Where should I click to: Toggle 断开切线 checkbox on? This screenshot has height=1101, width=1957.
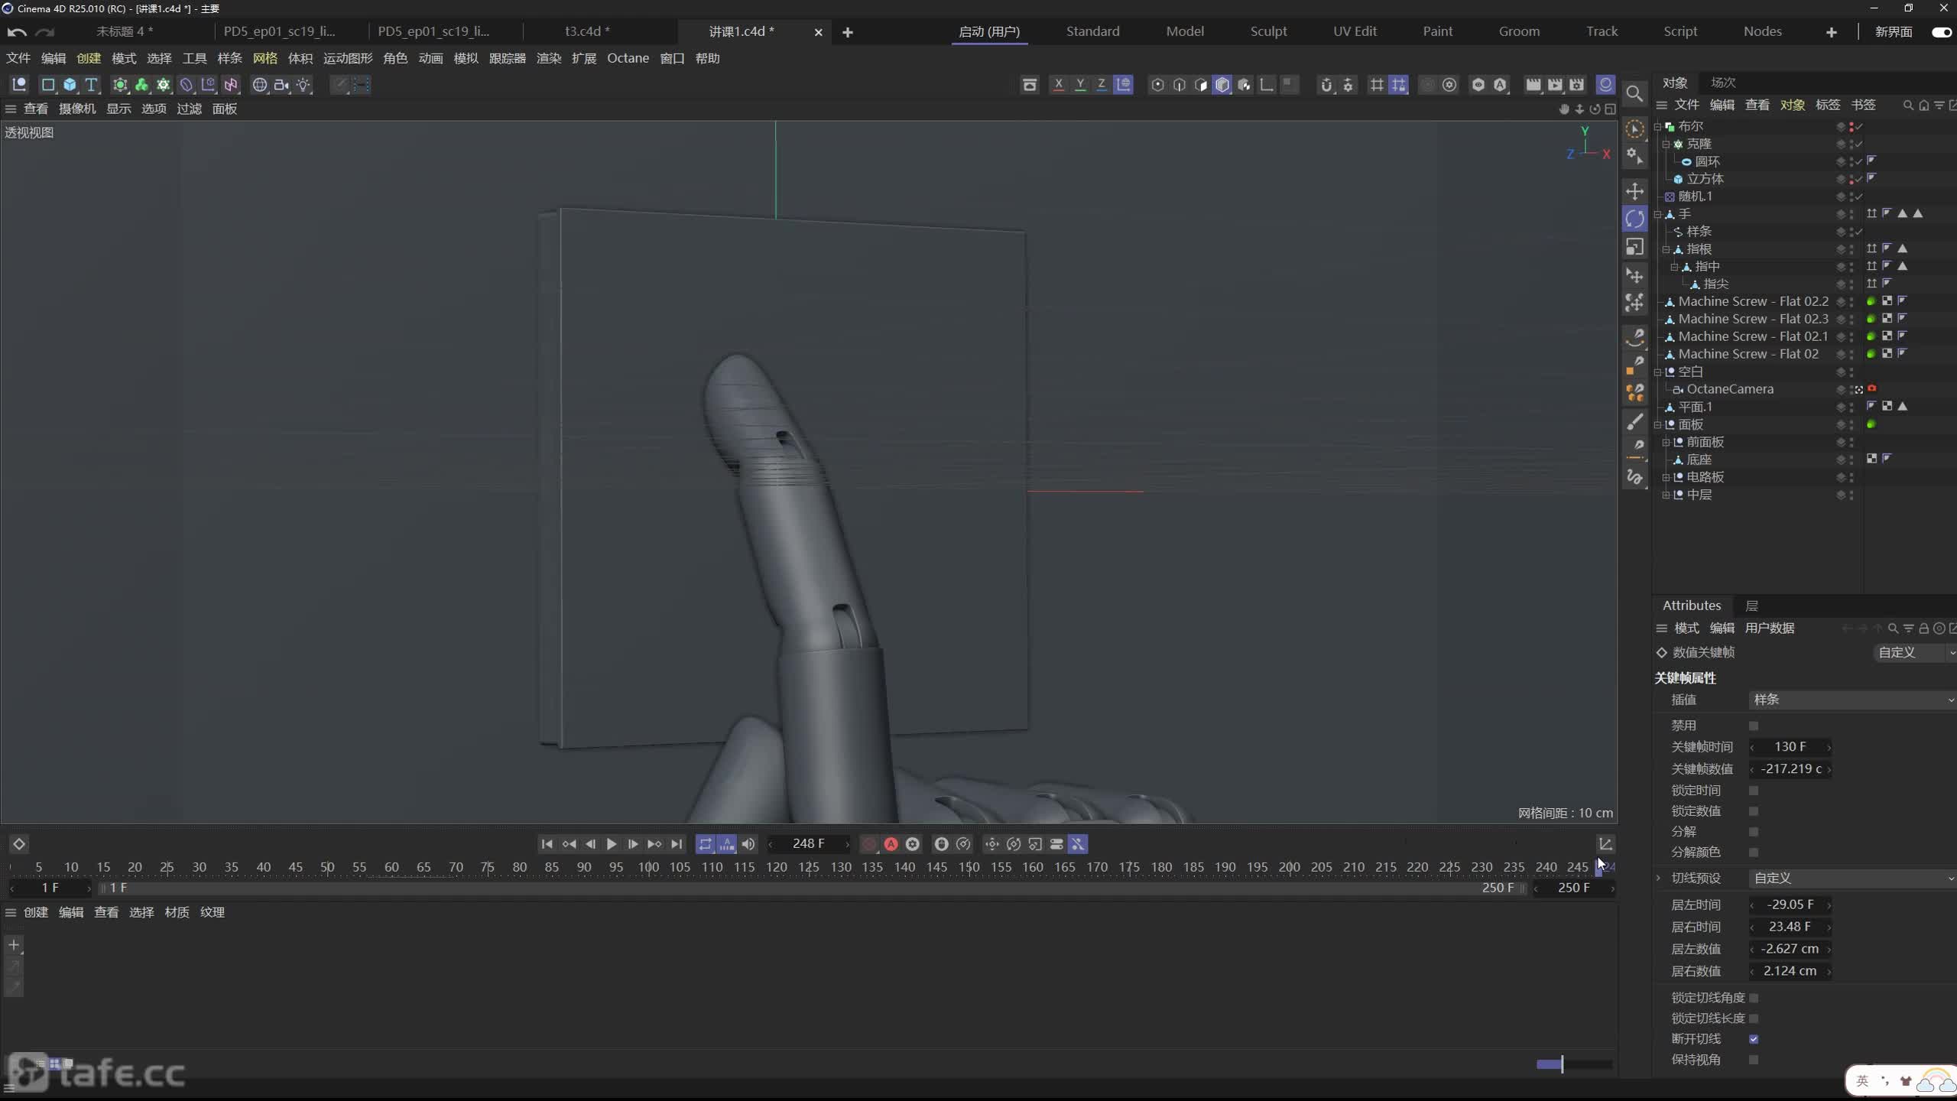tap(1753, 1039)
